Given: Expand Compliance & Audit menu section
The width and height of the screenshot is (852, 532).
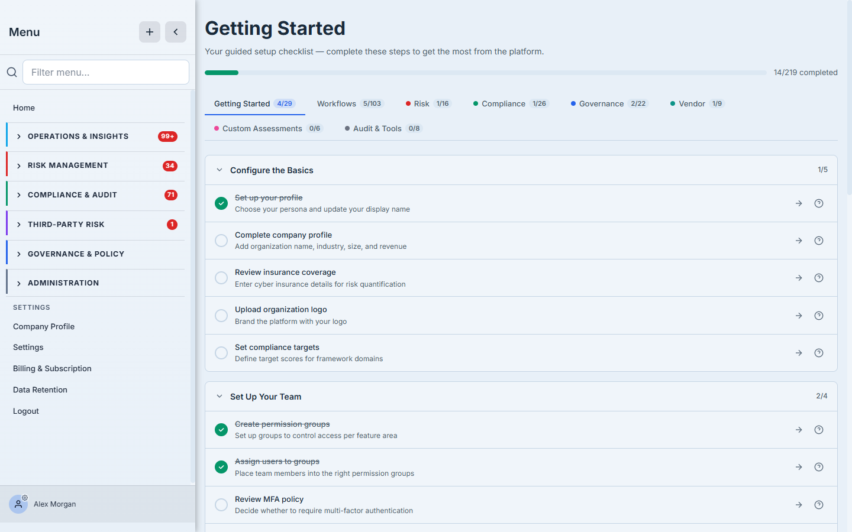Looking at the screenshot, I should [x=95, y=195].
